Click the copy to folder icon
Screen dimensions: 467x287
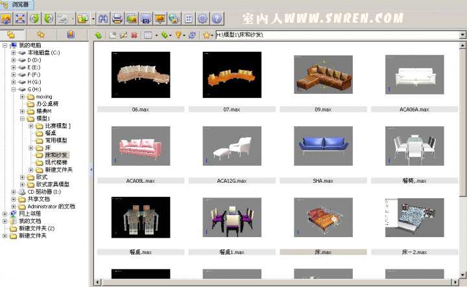(82, 19)
